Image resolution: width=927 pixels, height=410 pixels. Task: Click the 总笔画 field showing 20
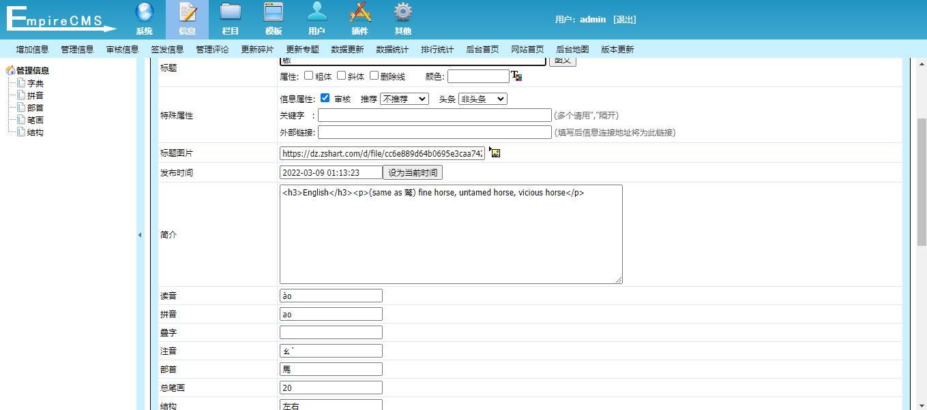pos(331,388)
